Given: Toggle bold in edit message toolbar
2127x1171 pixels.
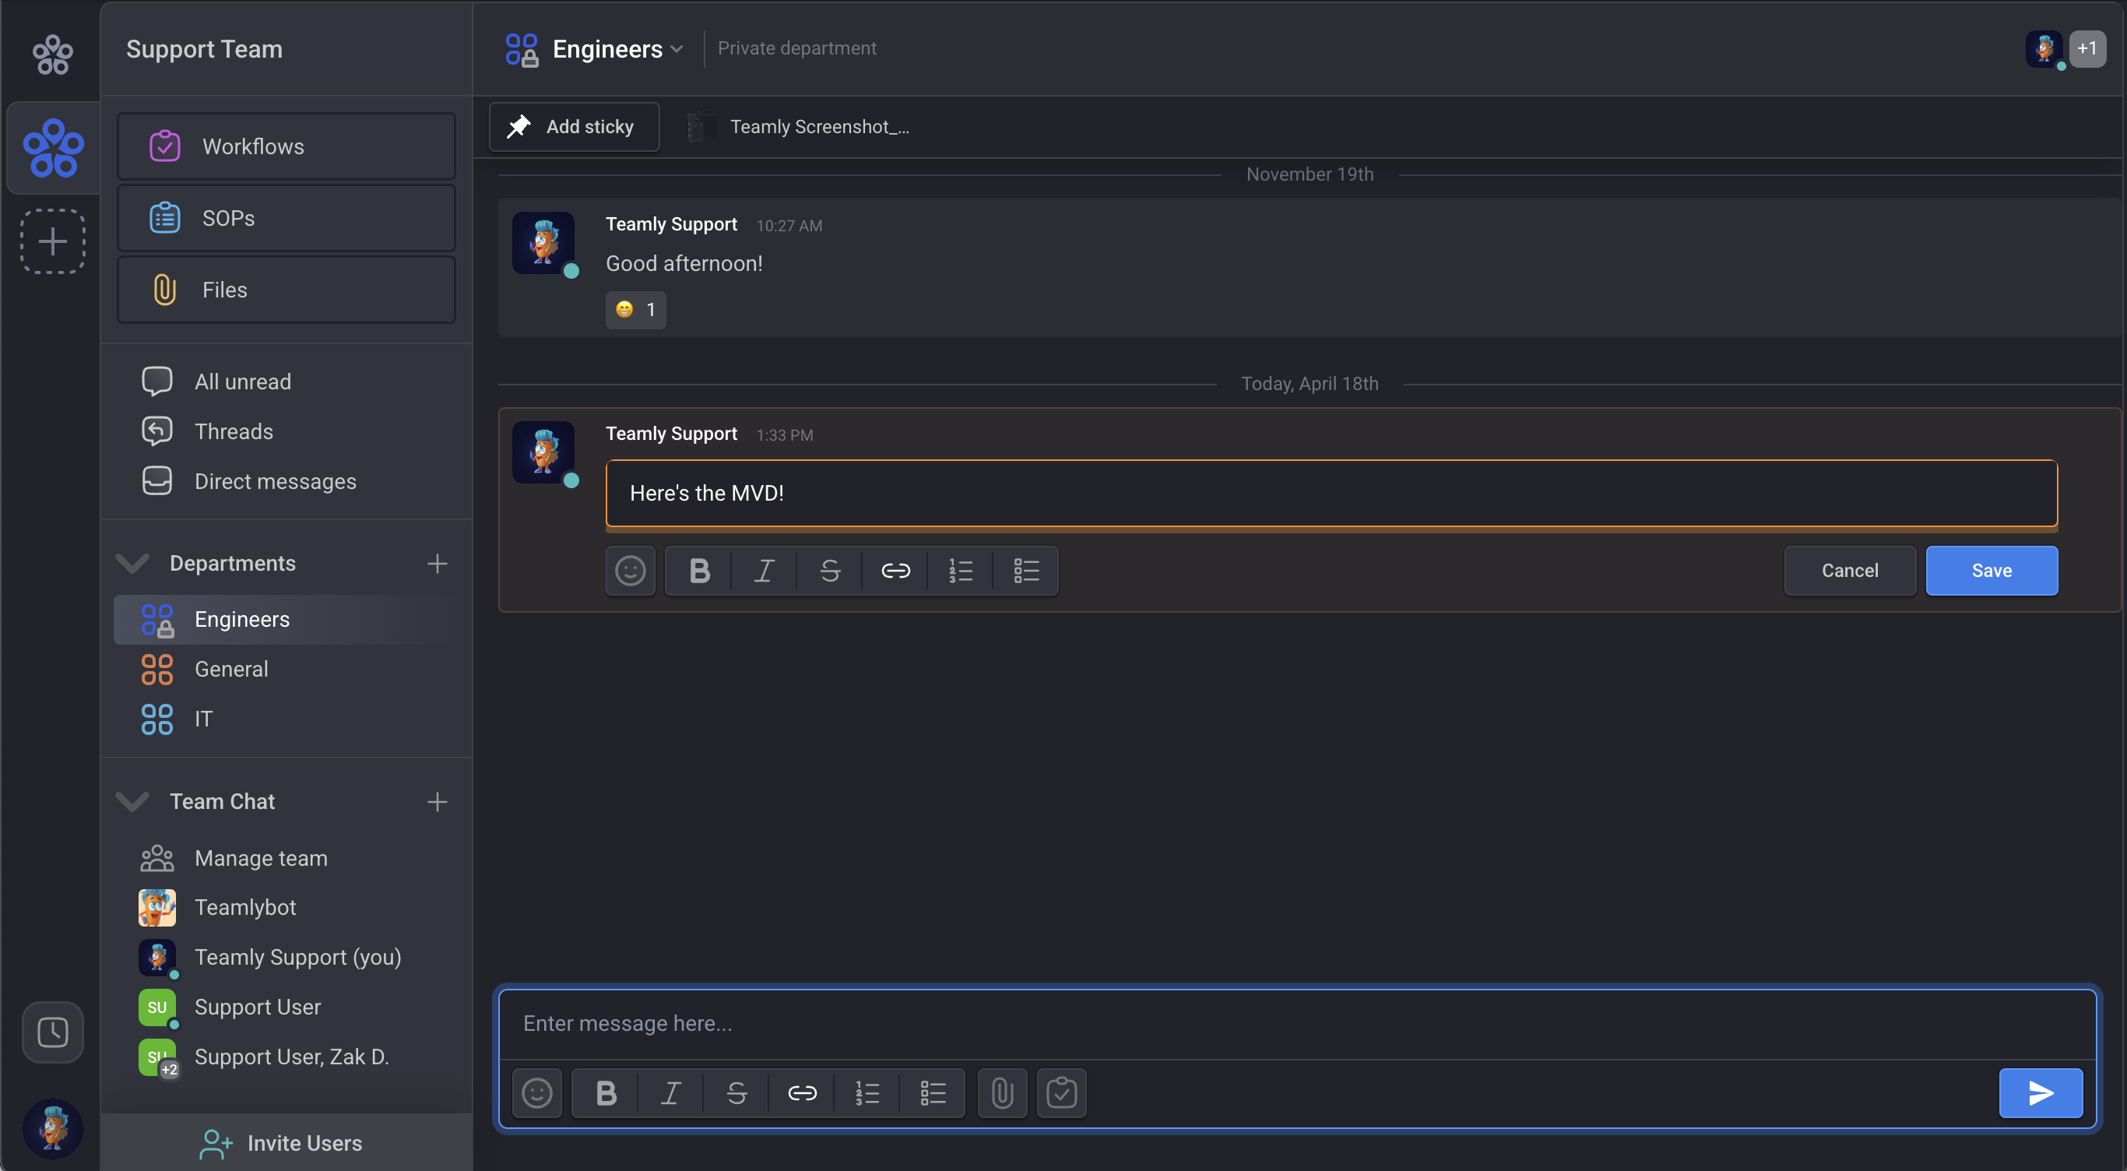Looking at the screenshot, I should (x=698, y=571).
